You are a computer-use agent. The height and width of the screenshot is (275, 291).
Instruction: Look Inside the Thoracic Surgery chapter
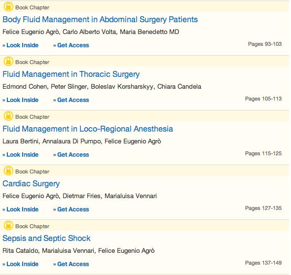tap(20, 100)
